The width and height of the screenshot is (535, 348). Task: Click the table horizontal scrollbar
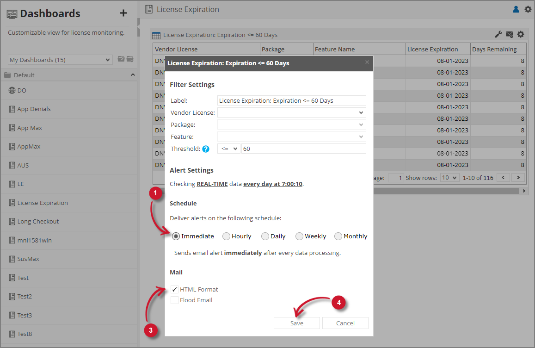coord(446,191)
